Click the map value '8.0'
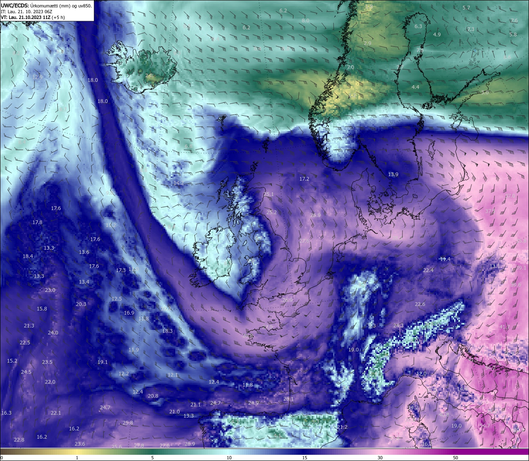529x461 pixels. 305,21
